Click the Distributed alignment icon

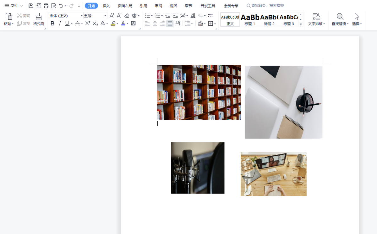pyautogui.click(x=178, y=23)
